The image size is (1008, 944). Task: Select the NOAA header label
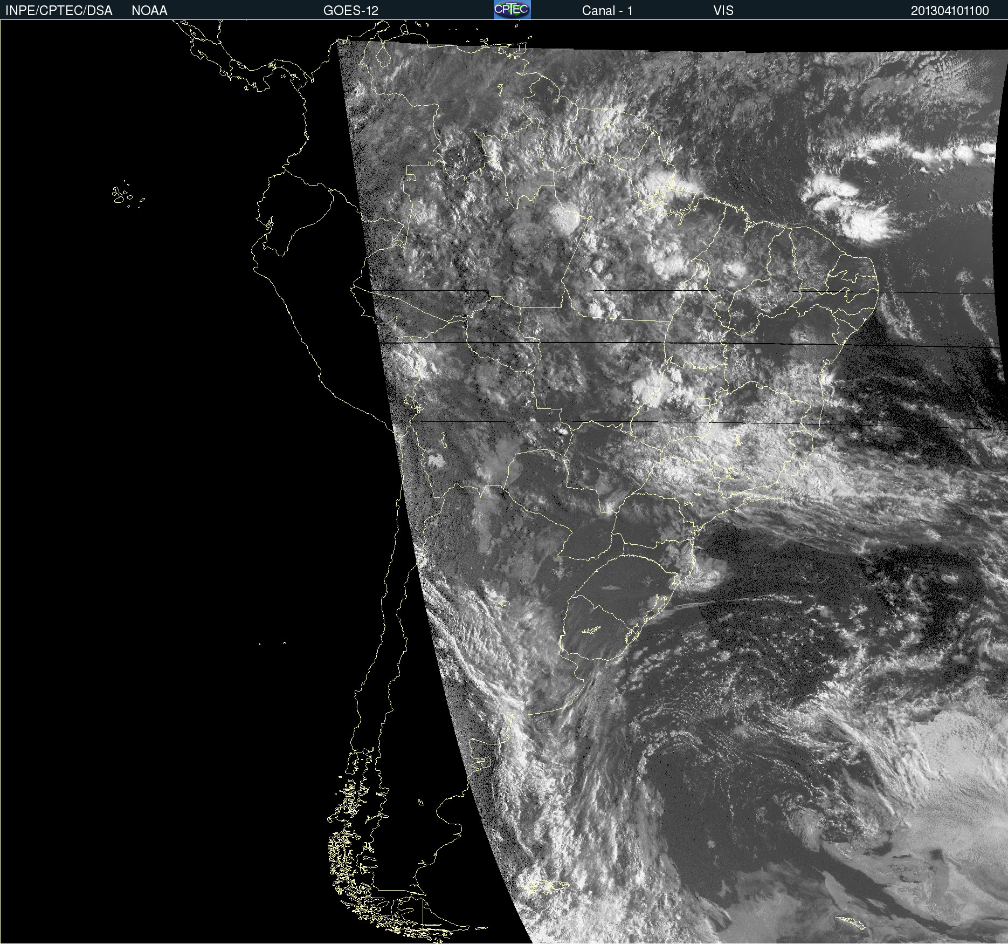(x=149, y=11)
